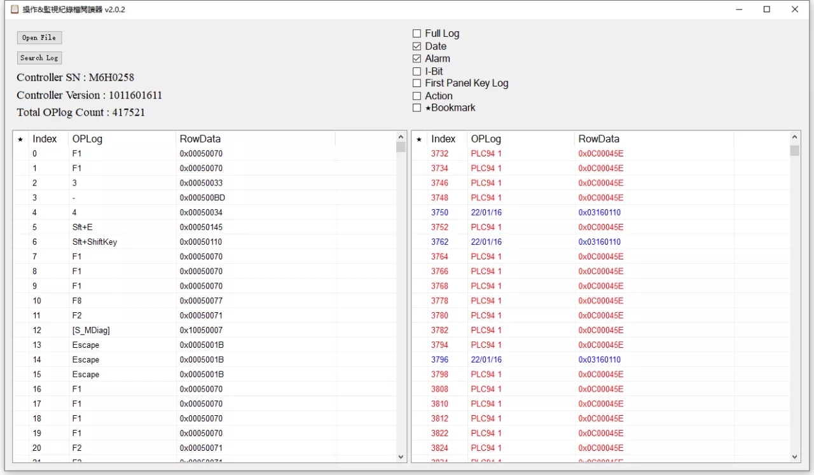Select the Sft+ShiftKey log row
This screenshot has height=475, width=814.
pos(205,242)
